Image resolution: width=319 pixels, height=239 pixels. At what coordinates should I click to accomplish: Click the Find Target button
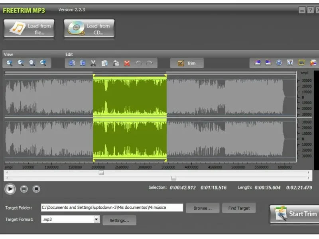point(239,208)
